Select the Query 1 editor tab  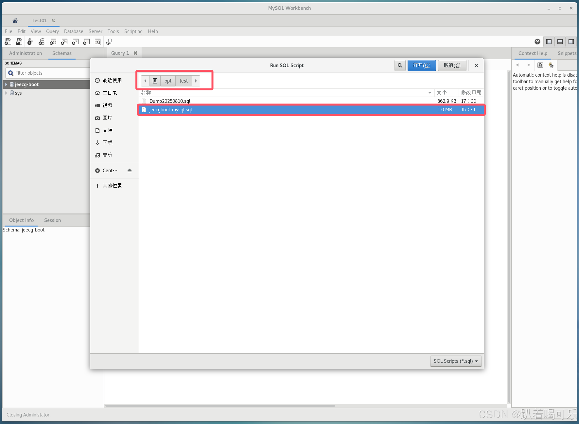click(x=120, y=53)
